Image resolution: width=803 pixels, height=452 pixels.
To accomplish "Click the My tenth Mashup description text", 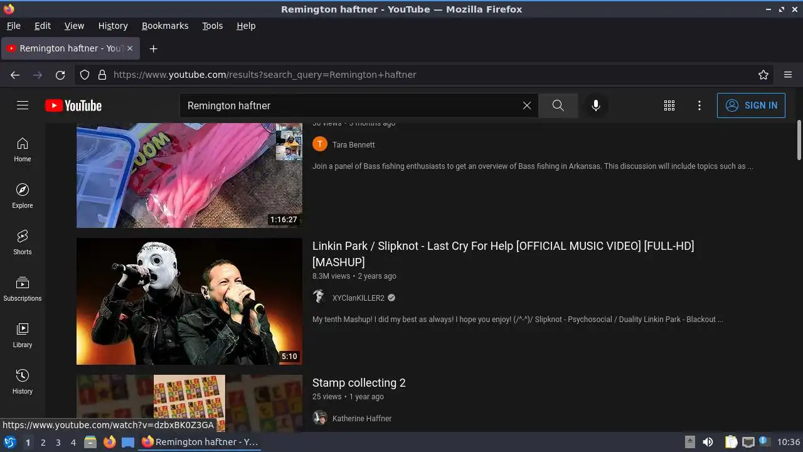I will click(518, 320).
